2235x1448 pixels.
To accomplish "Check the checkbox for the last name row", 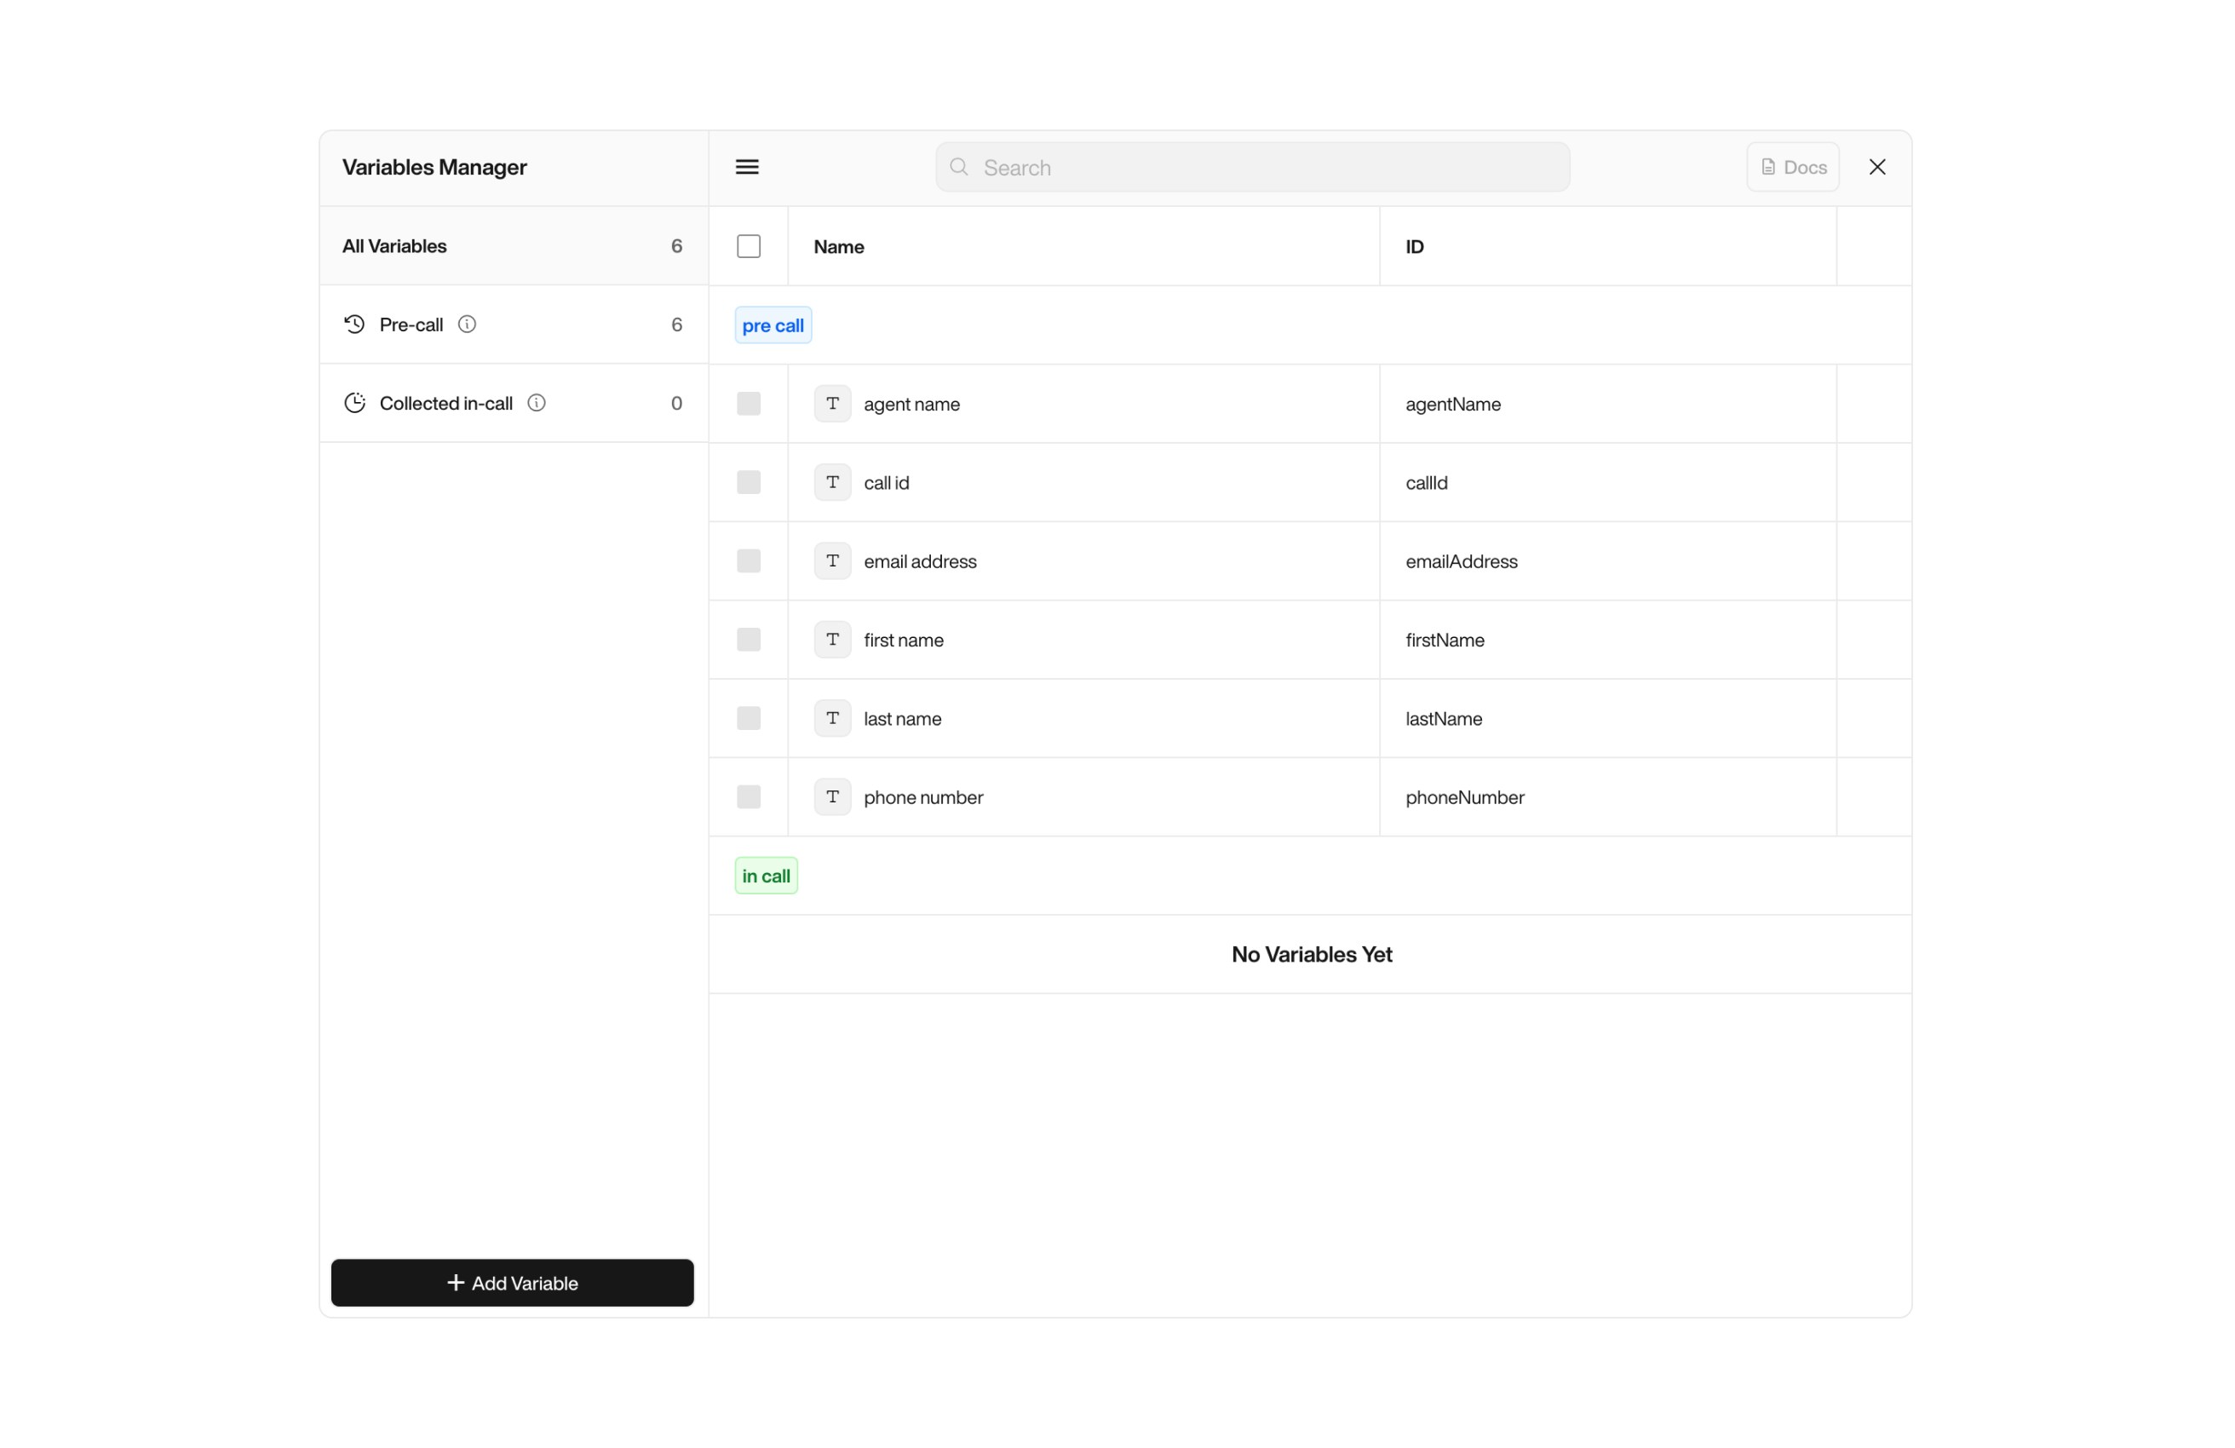I will pyautogui.click(x=749, y=717).
